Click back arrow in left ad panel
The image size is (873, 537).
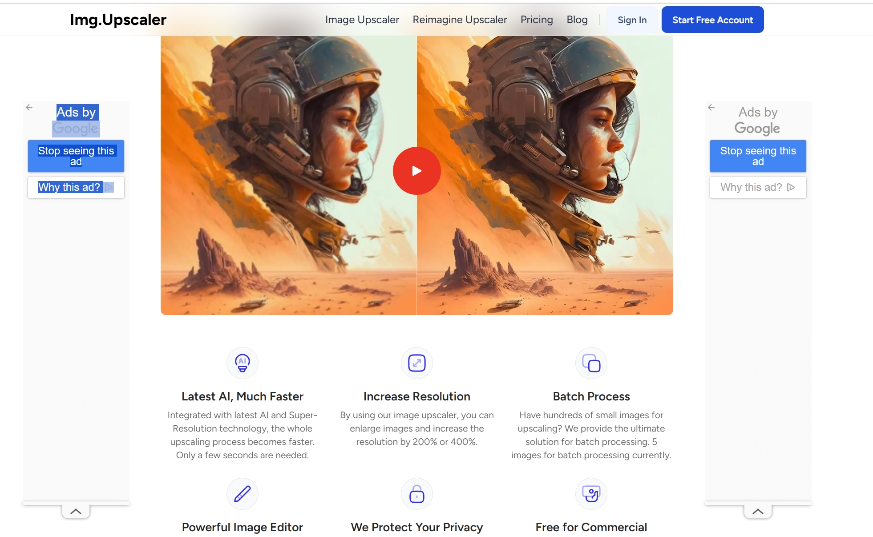29,107
